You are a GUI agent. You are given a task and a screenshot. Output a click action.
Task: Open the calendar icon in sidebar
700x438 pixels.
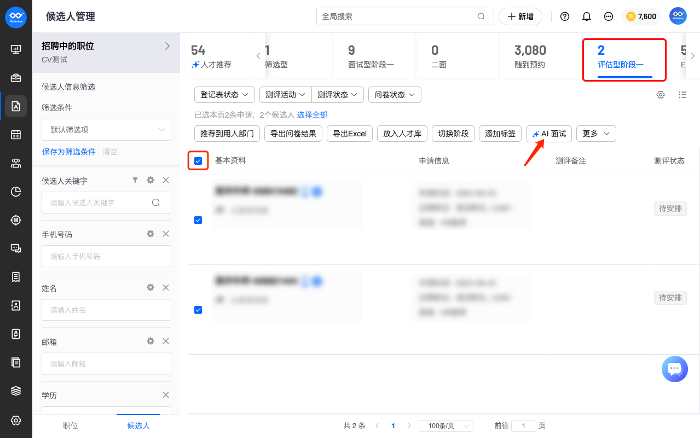[16, 135]
